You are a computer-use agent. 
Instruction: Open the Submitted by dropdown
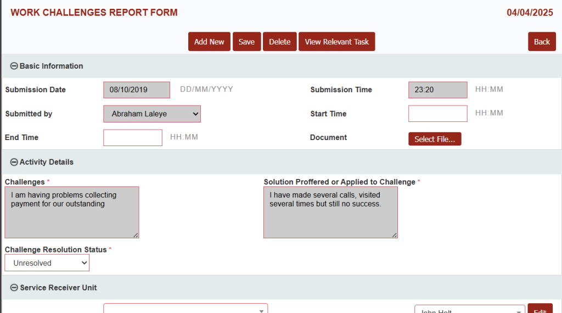click(x=152, y=114)
